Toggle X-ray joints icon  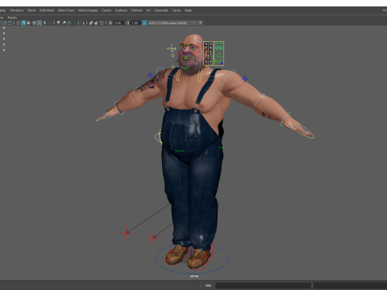point(102,23)
